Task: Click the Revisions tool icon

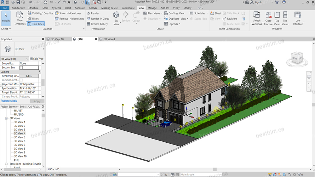Action: coord(224,19)
